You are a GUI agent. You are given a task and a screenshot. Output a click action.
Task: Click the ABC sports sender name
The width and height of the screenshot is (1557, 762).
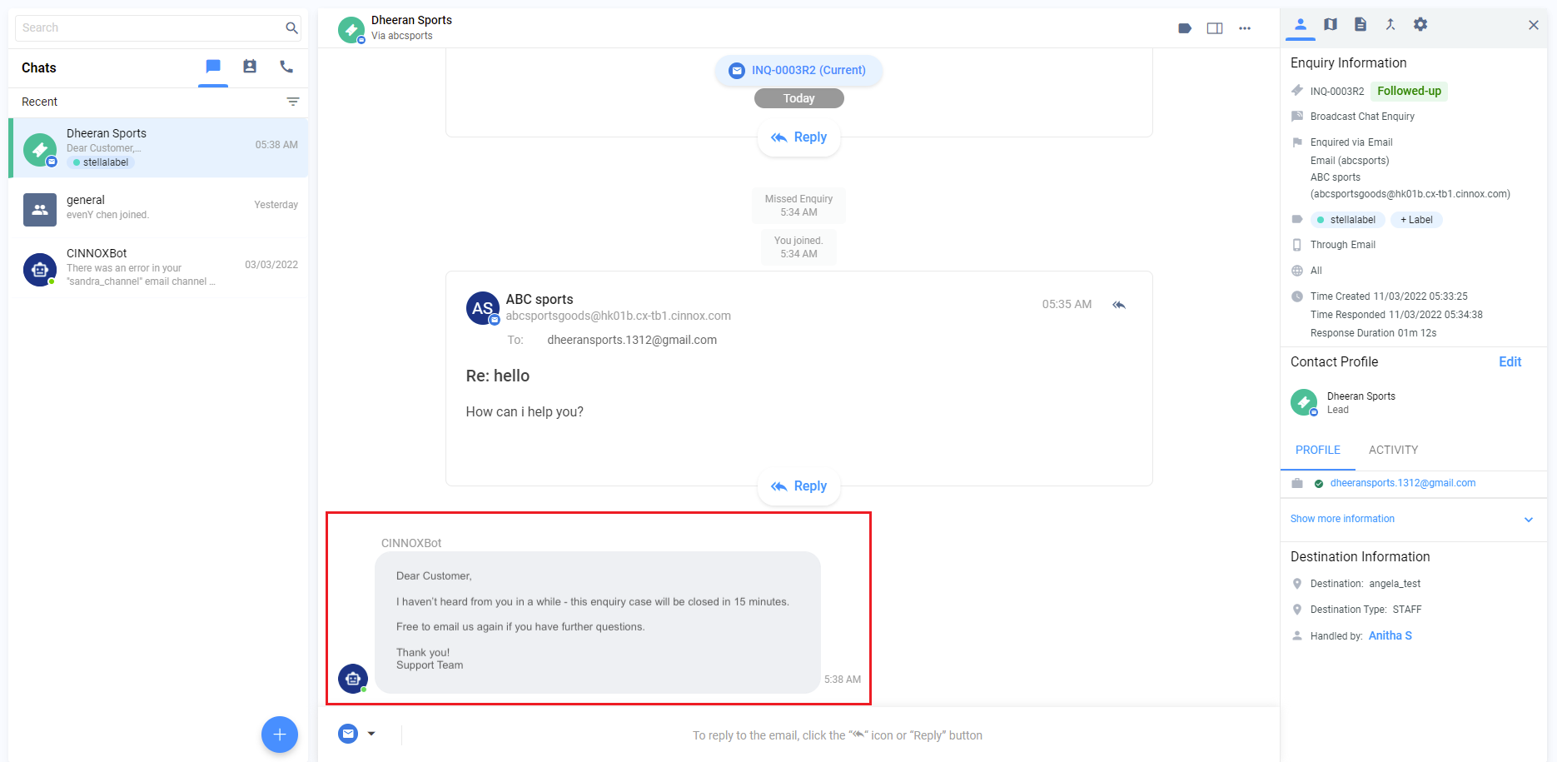click(540, 300)
